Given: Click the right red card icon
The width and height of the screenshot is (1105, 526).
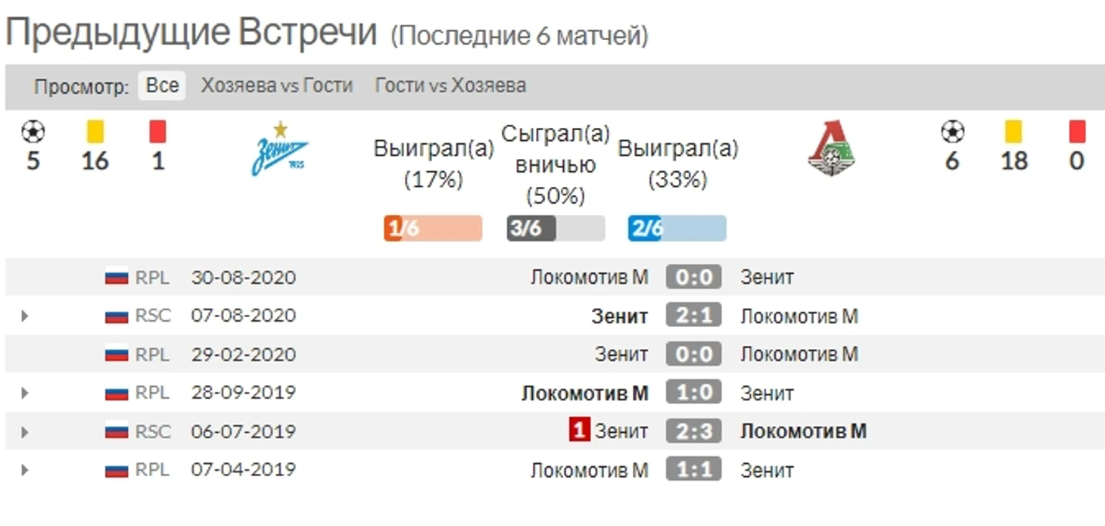Looking at the screenshot, I should 1077,132.
